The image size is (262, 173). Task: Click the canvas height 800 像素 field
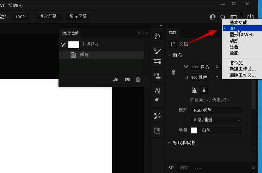pyautogui.click(x=200, y=77)
